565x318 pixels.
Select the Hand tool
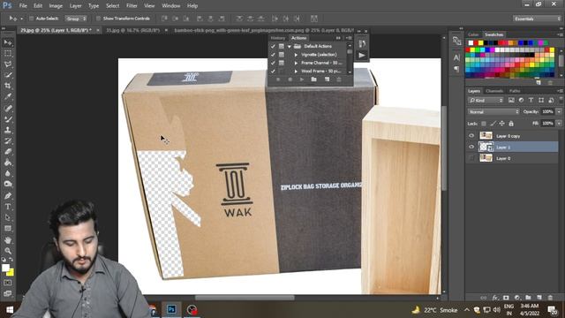8,239
